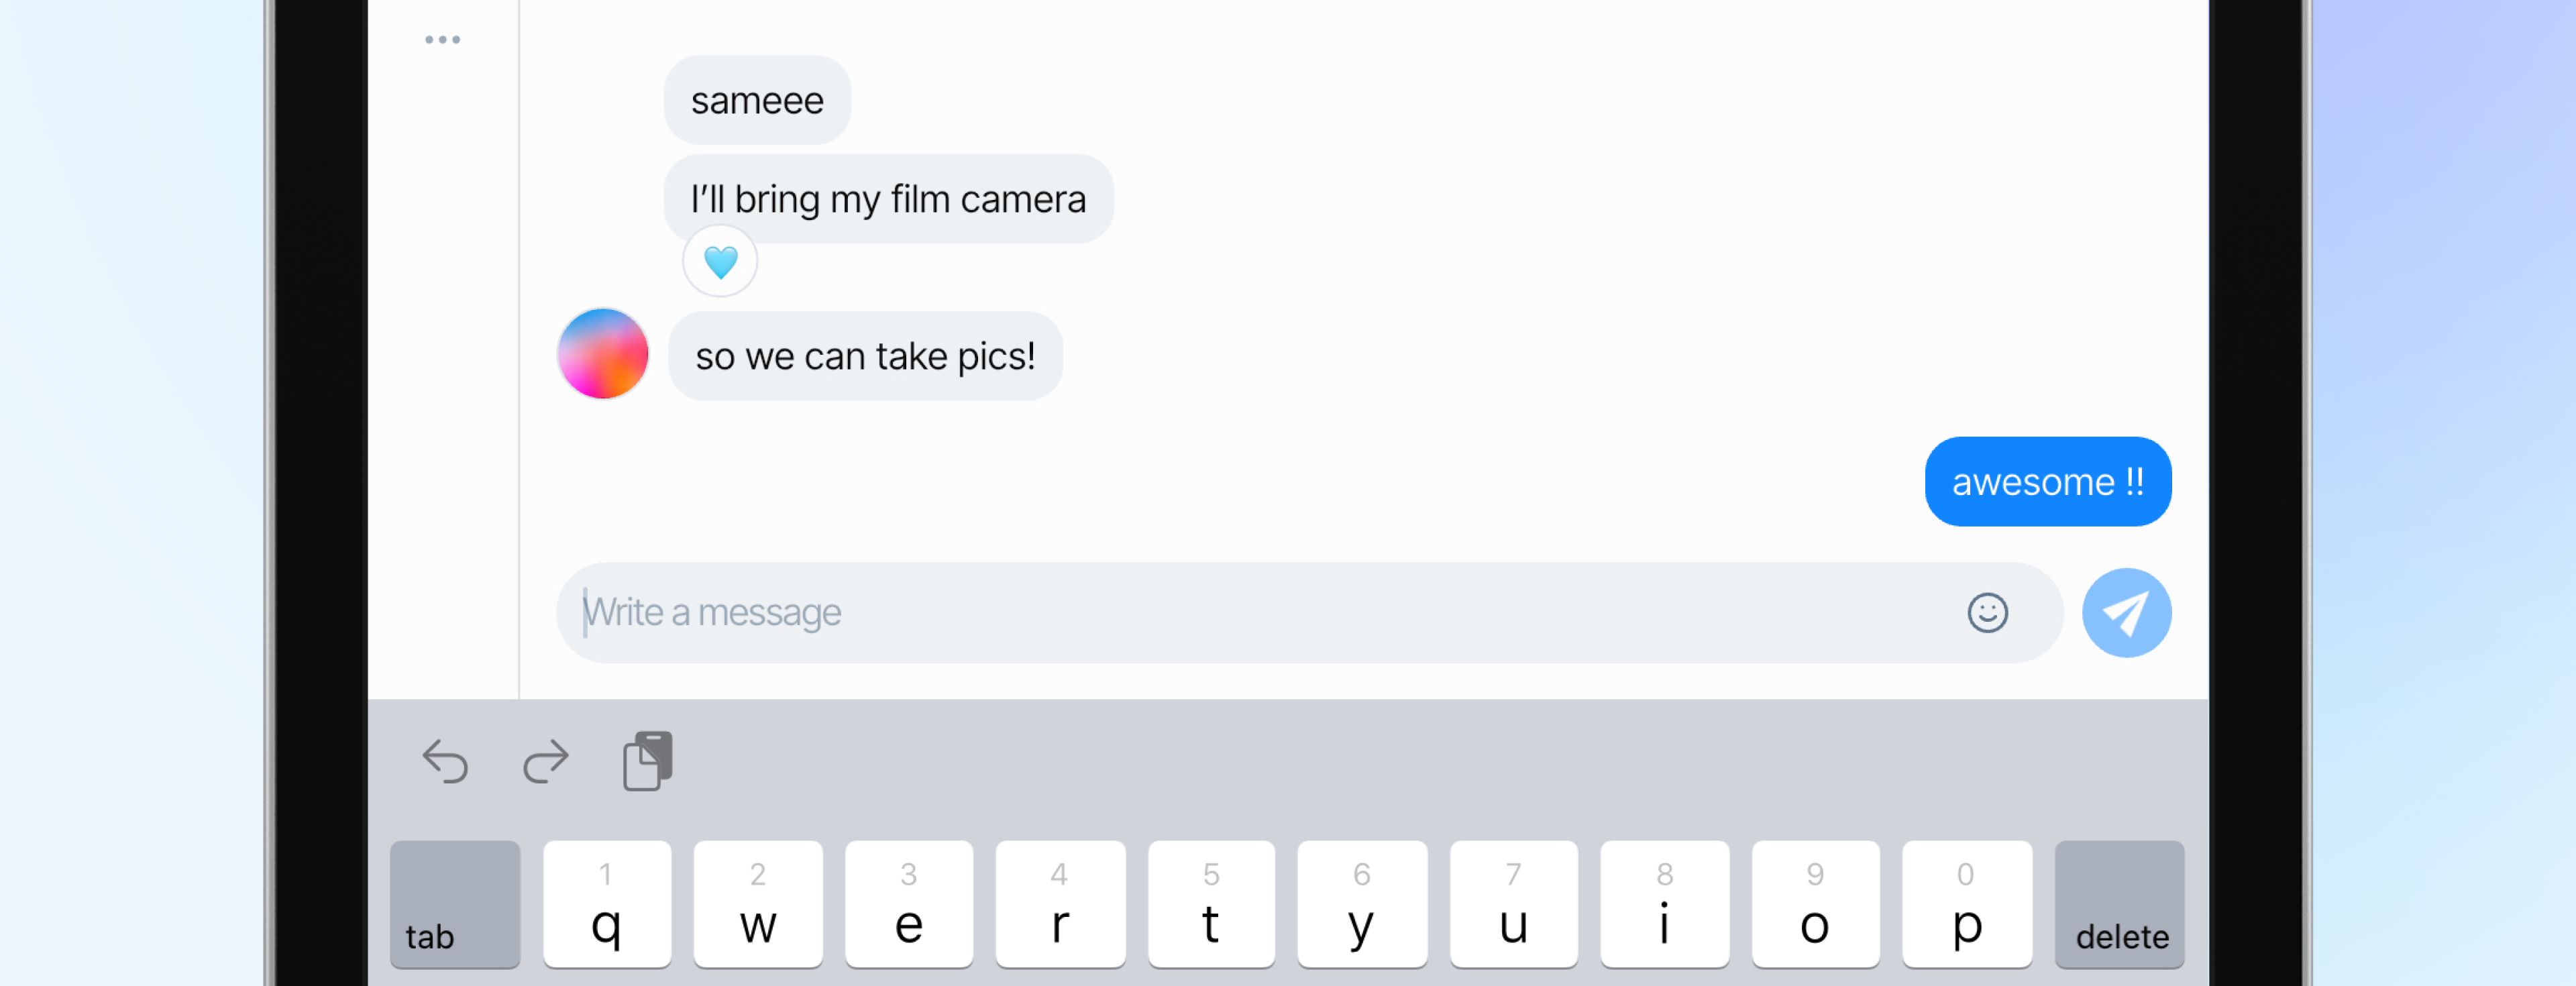This screenshot has height=986, width=2576.
Task: Send message with paper plane button
Action: [x=2126, y=613]
